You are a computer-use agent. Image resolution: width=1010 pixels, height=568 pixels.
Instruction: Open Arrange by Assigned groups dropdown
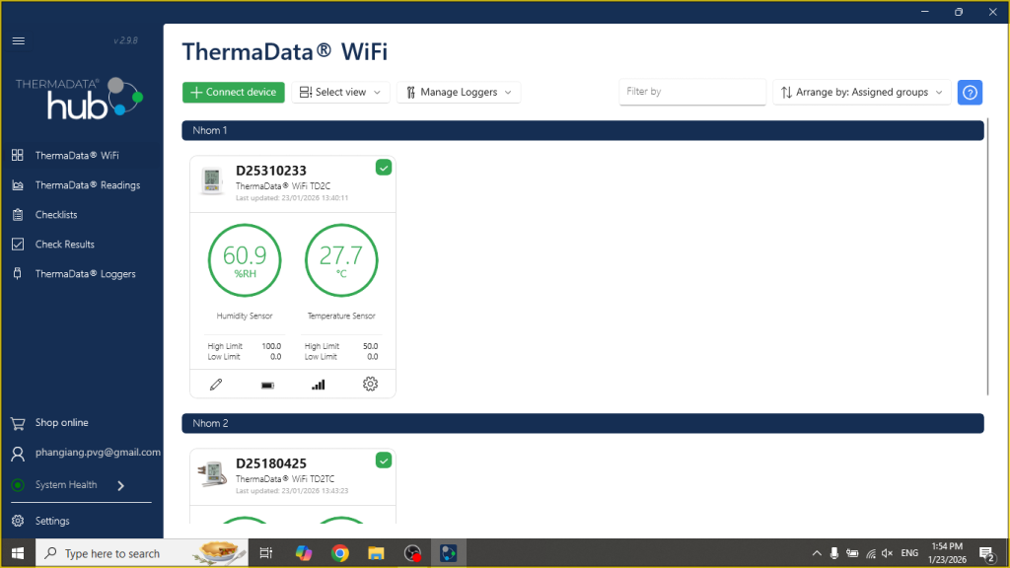click(x=861, y=92)
